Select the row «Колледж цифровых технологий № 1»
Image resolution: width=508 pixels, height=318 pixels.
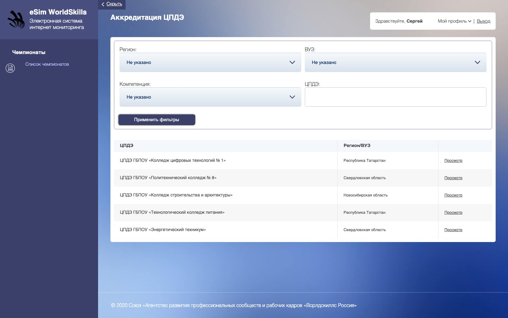[303, 161]
